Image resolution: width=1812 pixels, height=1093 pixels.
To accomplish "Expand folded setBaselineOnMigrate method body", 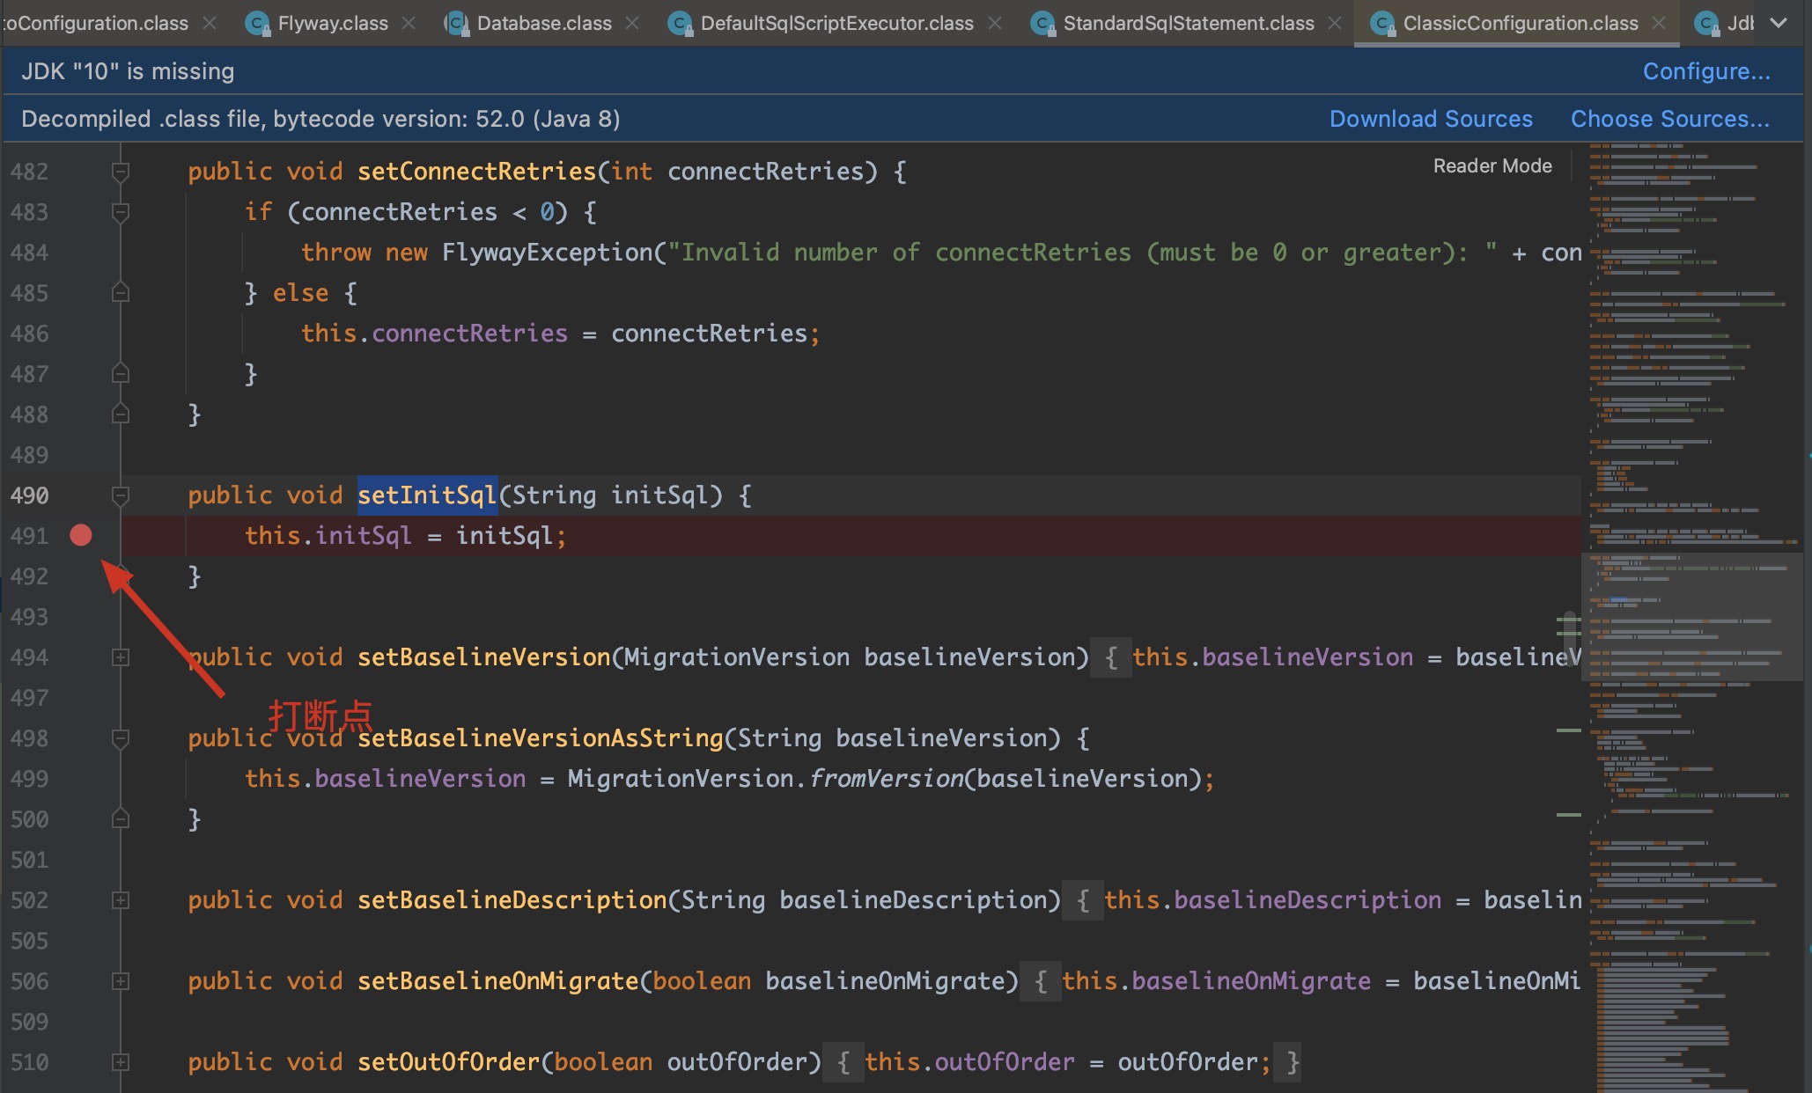I will pos(121,981).
